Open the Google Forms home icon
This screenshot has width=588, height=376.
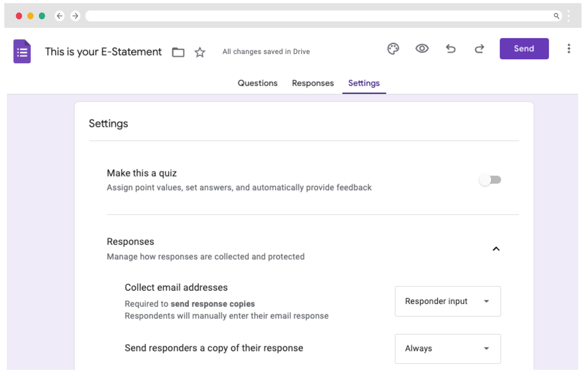22,52
